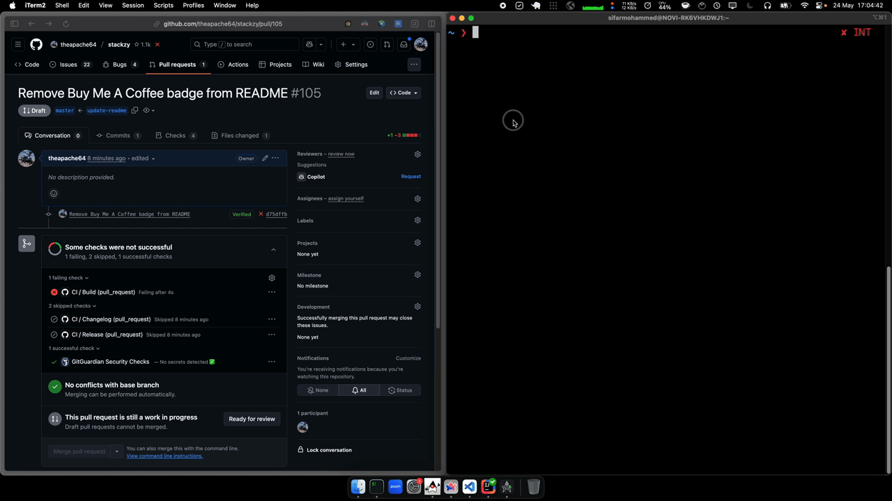
Task: Open Issues repository tab
Action: click(x=70, y=65)
